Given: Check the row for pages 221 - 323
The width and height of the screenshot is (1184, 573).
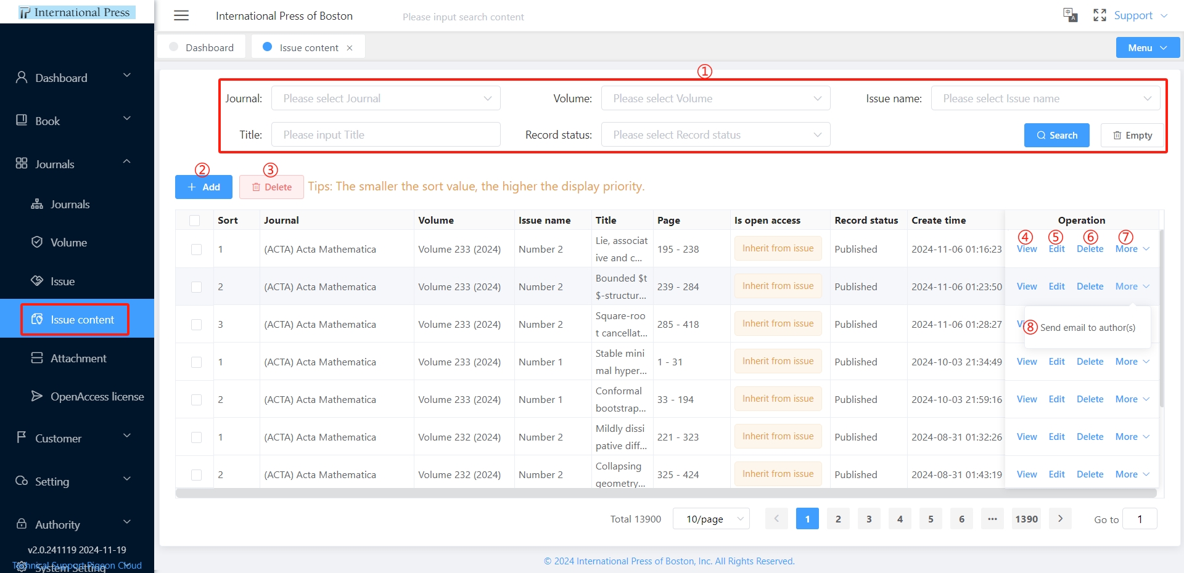Looking at the screenshot, I should (x=196, y=437).
